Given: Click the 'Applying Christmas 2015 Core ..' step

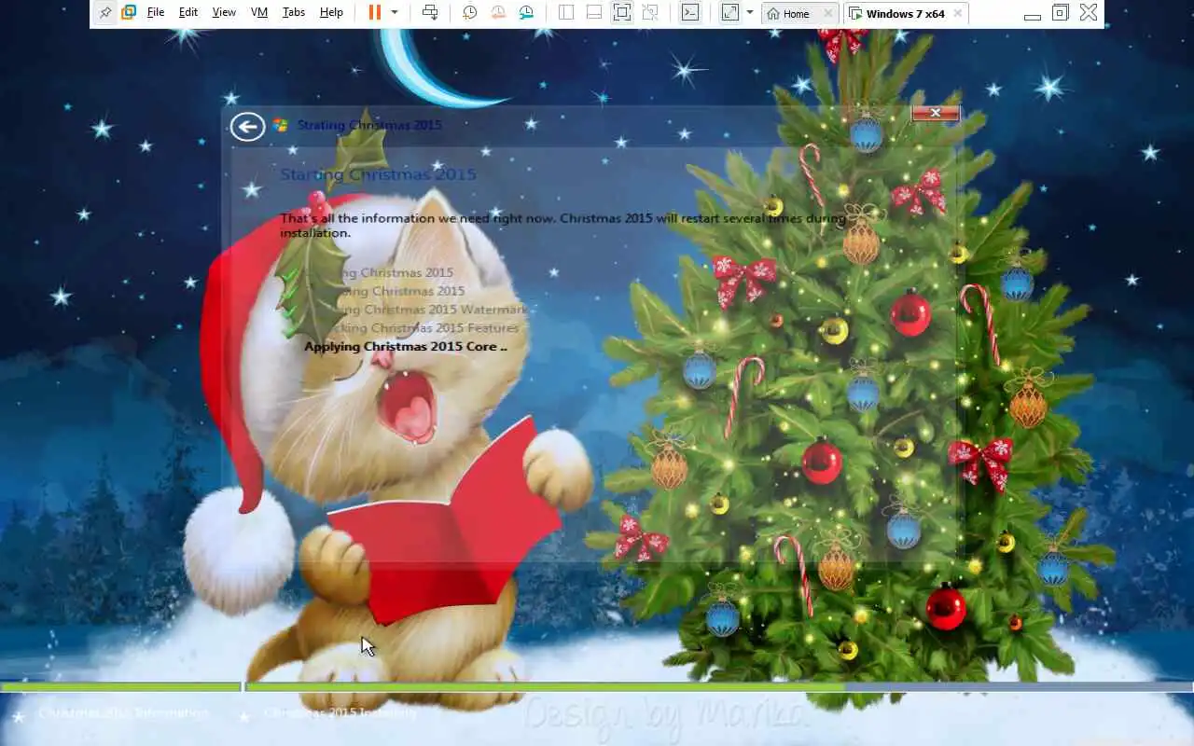Looking at the screenshot, I should [x=406, y=346].
